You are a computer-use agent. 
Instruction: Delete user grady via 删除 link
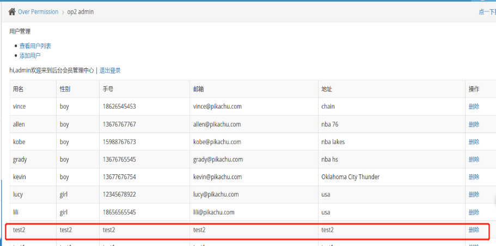click(x=474, y=160)
